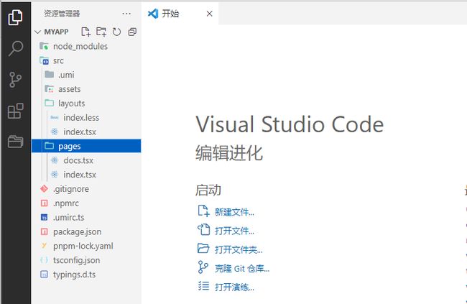The image size is (467, 304).
Task: Click the New File icon in MYAPP header
Action: pyautogui.click(x=85, y=32)
